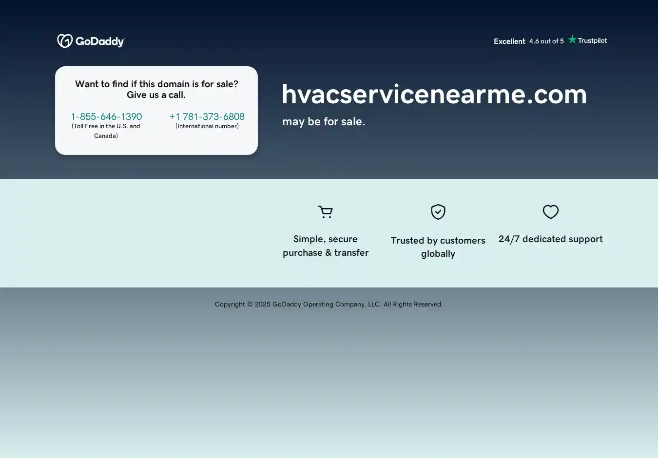This screenshot has height=458, width=658.
Task: Click the GoDaddy wordmark text
Action: 100,42
